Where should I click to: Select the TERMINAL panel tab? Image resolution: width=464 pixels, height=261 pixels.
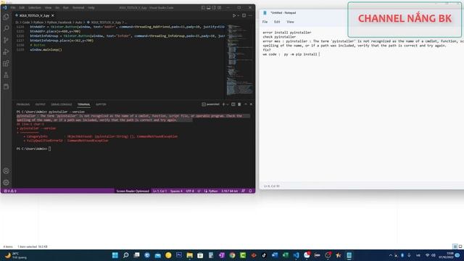pos(84,104)
